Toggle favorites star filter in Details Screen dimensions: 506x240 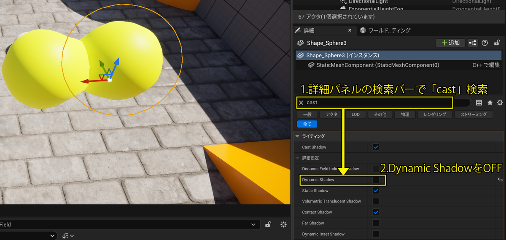pyautogui.click(x=490, y=102)
